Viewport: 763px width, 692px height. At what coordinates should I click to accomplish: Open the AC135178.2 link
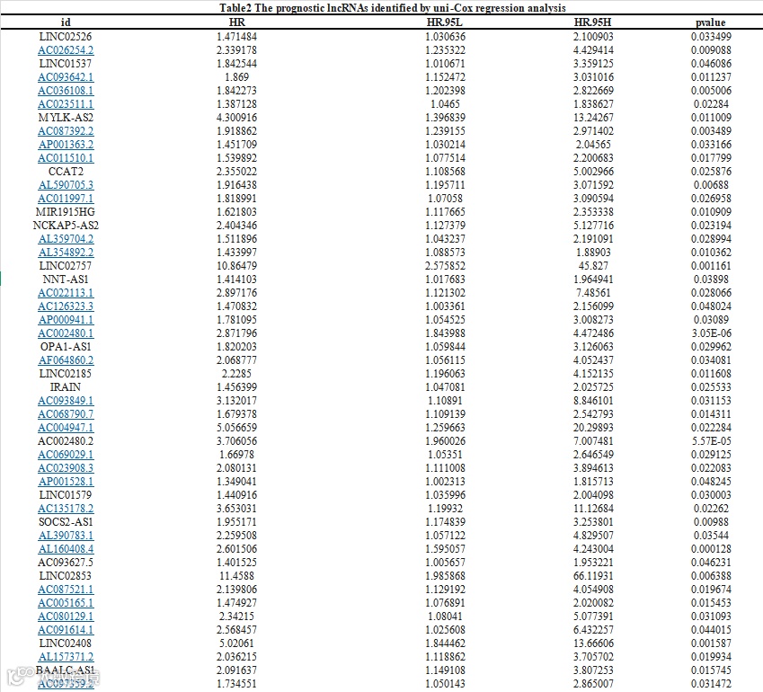(66, 508)
